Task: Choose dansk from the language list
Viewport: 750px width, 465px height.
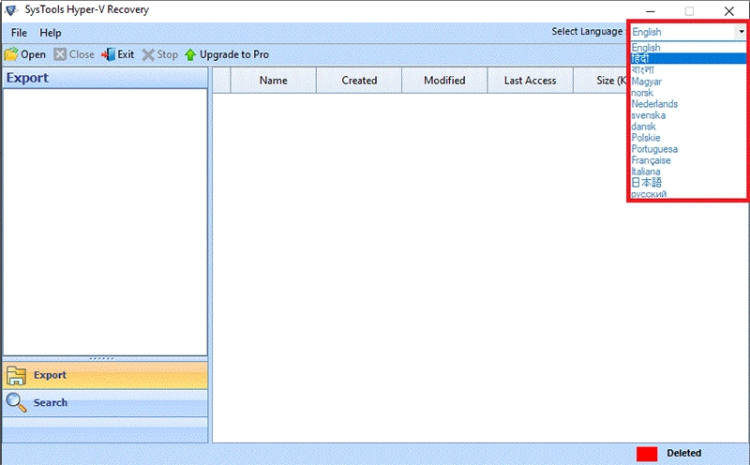Action: tap(688, 127)
